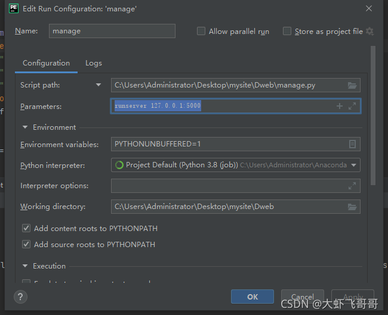This screenshot has height=315, width=388.
Task: Expand the Interpreter options field
Action: 352,186
